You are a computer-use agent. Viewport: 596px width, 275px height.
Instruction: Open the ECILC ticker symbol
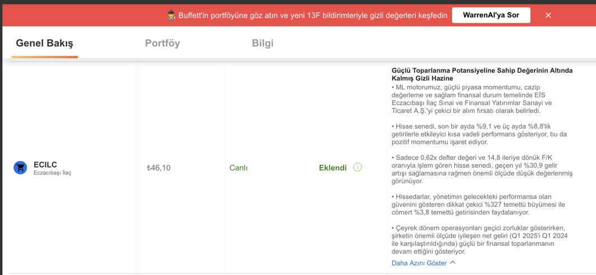(x=46, y=164)
